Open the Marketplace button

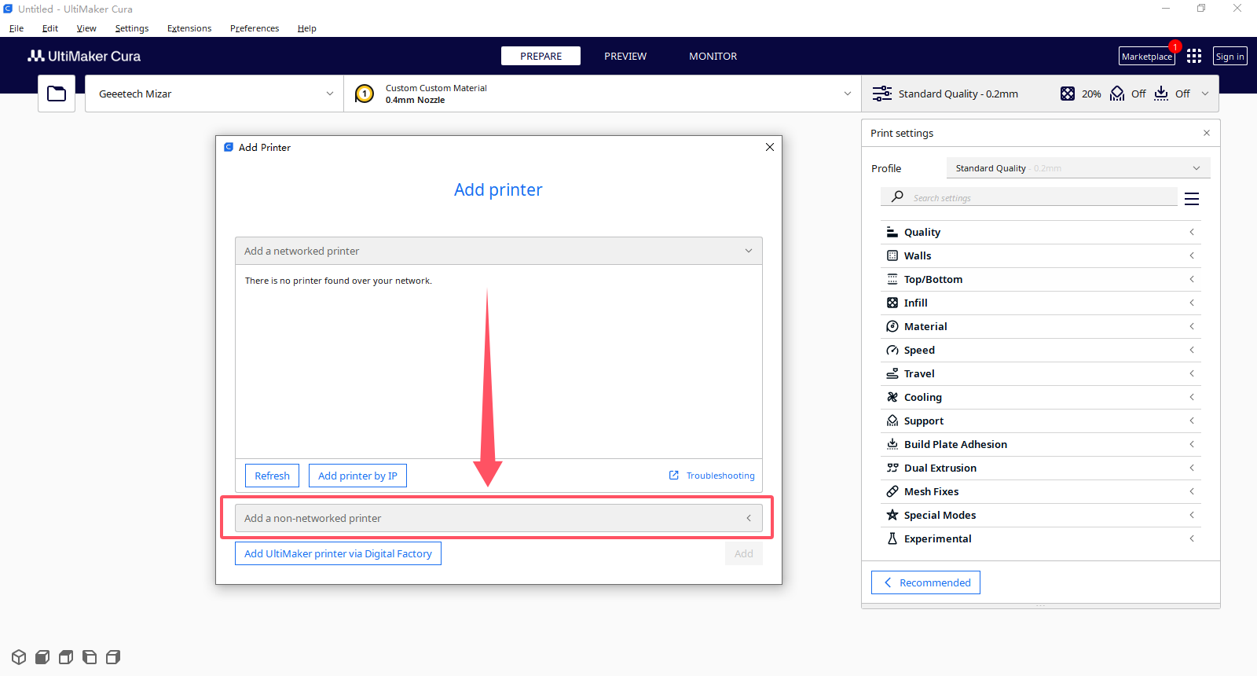point(1147,56)
